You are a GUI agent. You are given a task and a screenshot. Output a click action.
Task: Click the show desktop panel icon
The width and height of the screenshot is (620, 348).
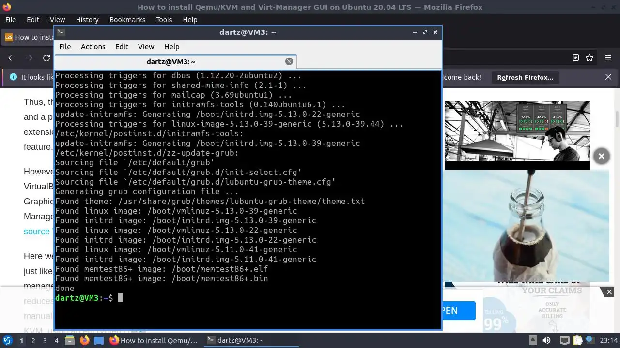pos(99,341)
